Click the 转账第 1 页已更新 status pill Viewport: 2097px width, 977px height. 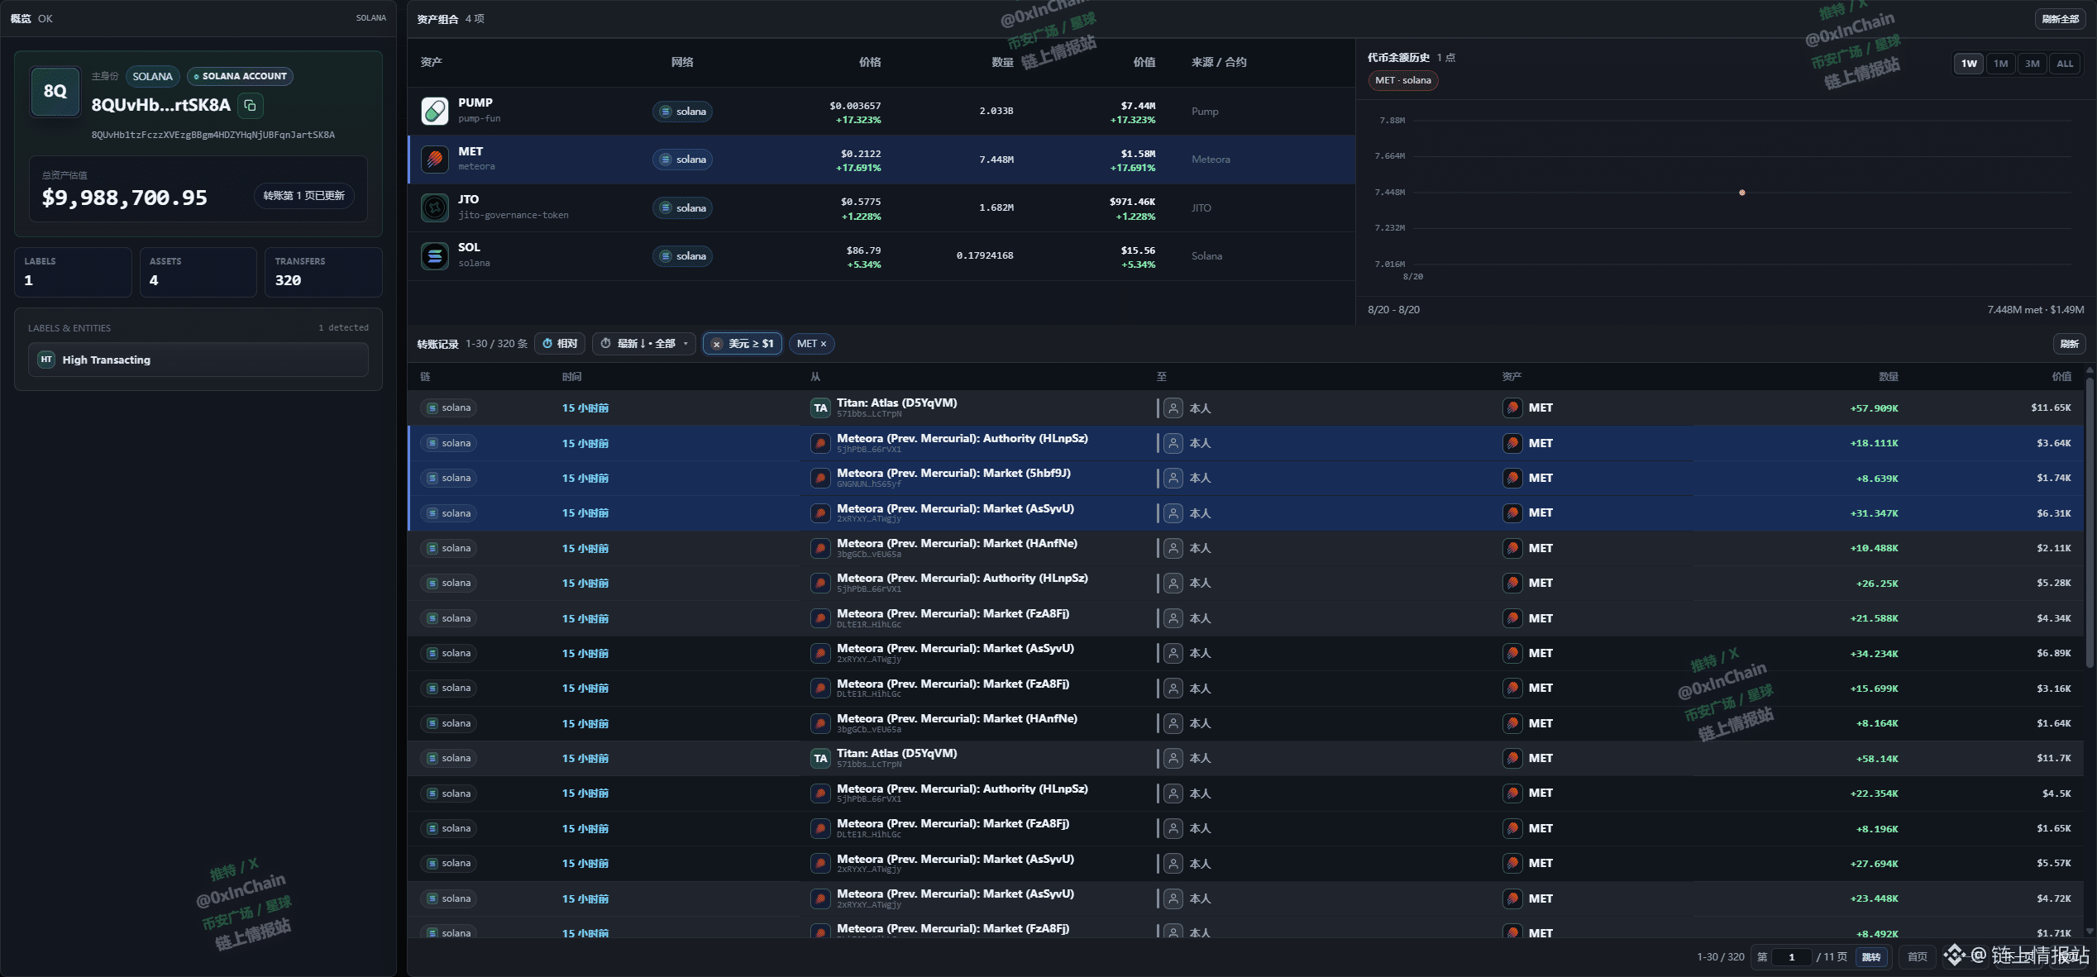click(x=303, y=196)
